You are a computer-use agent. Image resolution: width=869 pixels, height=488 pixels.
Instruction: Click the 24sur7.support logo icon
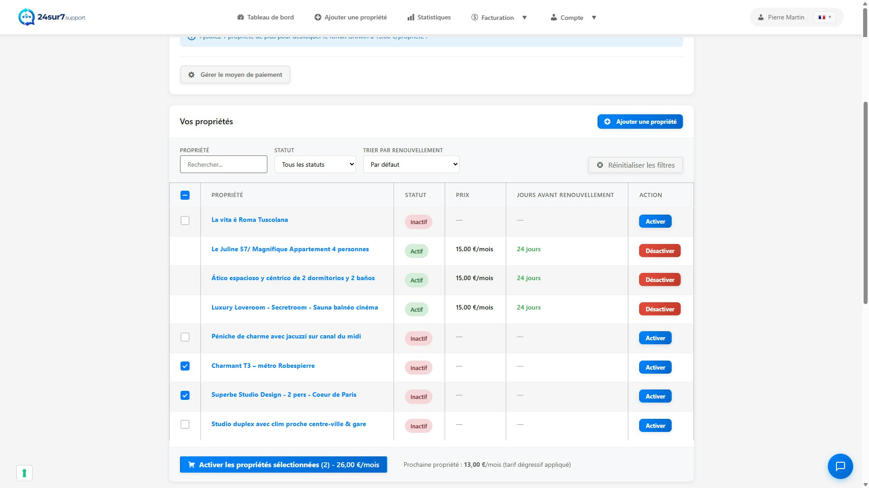point(26,17)
